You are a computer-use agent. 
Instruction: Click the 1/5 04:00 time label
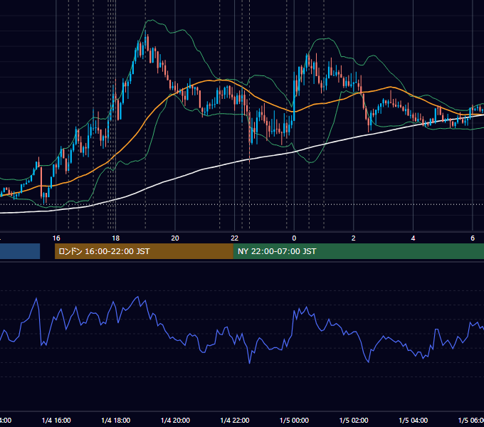[414, 420]
